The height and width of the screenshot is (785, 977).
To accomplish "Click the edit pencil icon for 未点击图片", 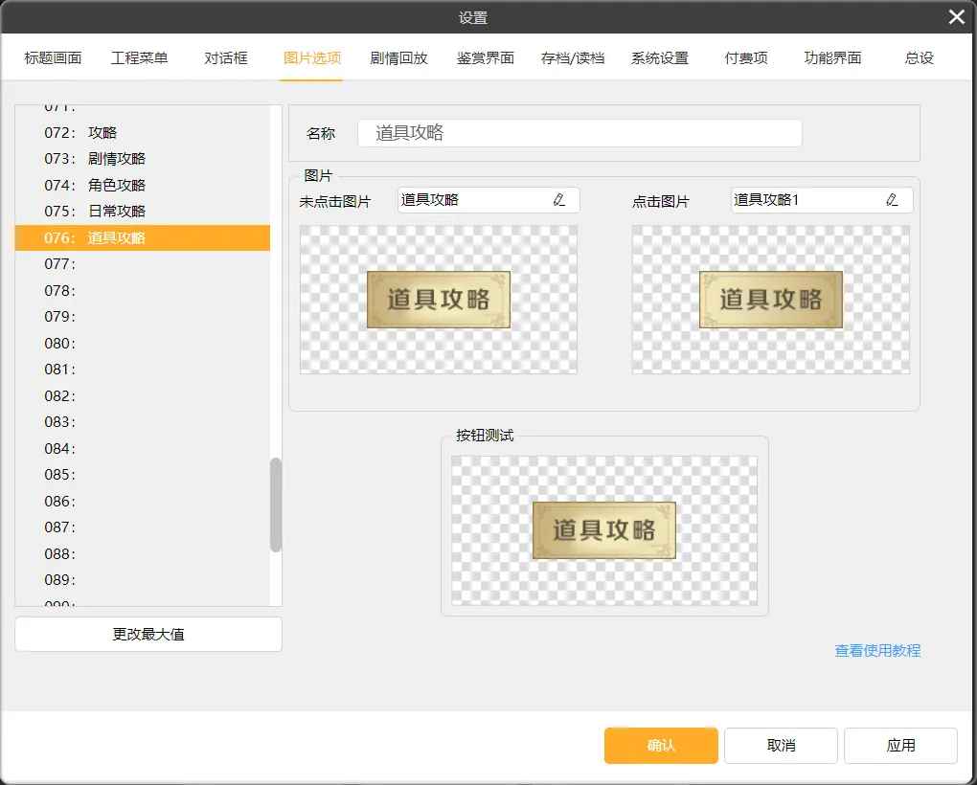I will (559, 200).
